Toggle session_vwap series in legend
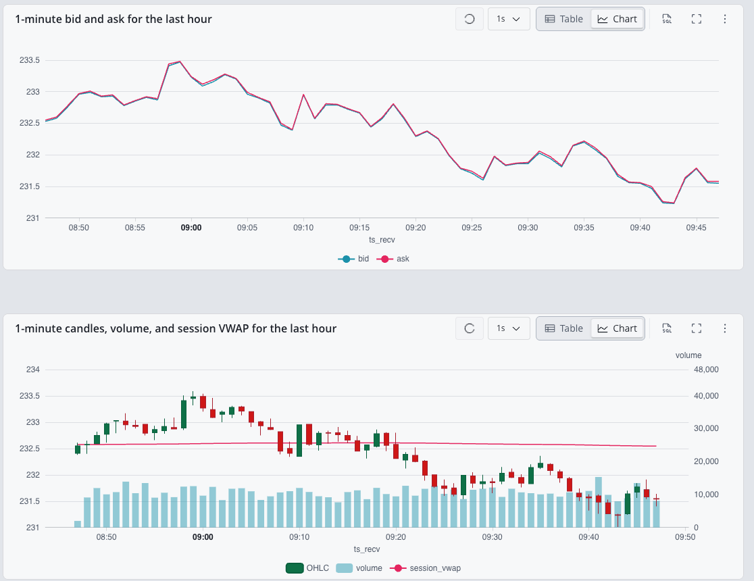 tap(425, 568)
